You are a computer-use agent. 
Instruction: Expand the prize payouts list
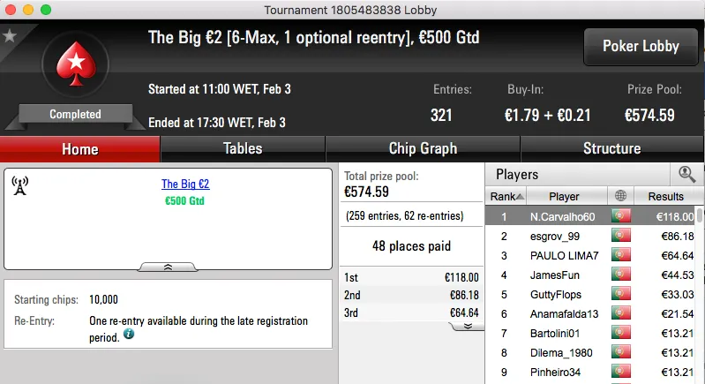468,326
